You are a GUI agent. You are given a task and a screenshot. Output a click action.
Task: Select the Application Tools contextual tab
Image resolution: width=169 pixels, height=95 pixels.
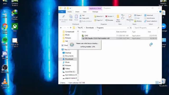pyautogui.click(x=95, y=8)
